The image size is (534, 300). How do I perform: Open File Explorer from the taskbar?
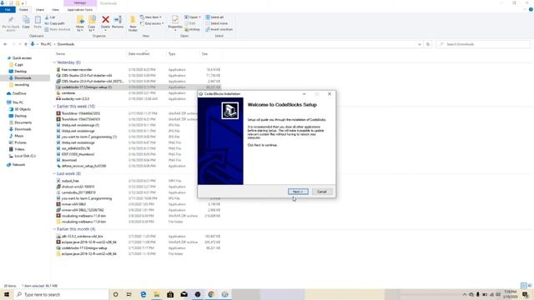pos(157,294)
